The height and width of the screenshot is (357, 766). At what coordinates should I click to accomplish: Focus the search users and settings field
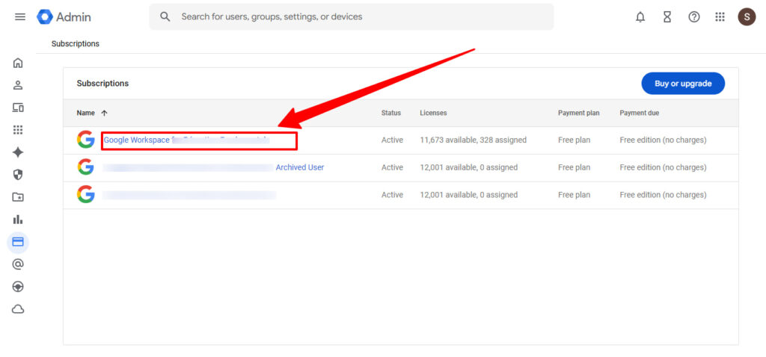coord(352,16)
